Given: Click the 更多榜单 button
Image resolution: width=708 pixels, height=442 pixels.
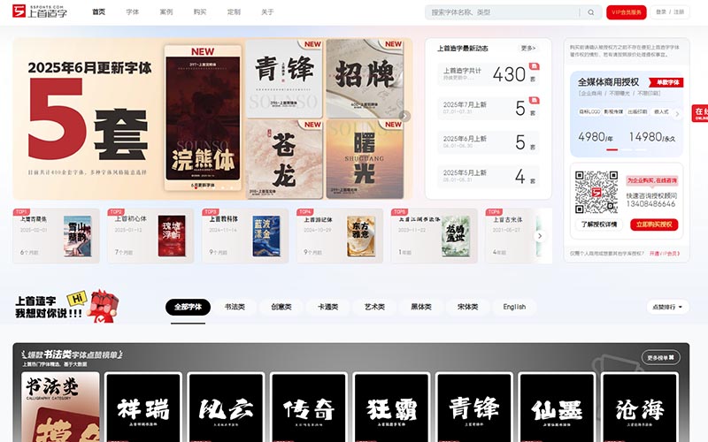Looking at the screenshot, I should point(660,358).
